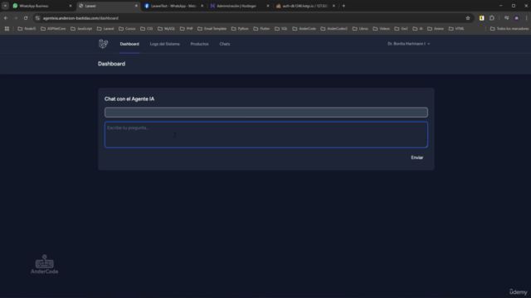Open the AnderCodev2 bookmarks folder
Viewport: 531px width, 298px height.
[x=334, y=29]
